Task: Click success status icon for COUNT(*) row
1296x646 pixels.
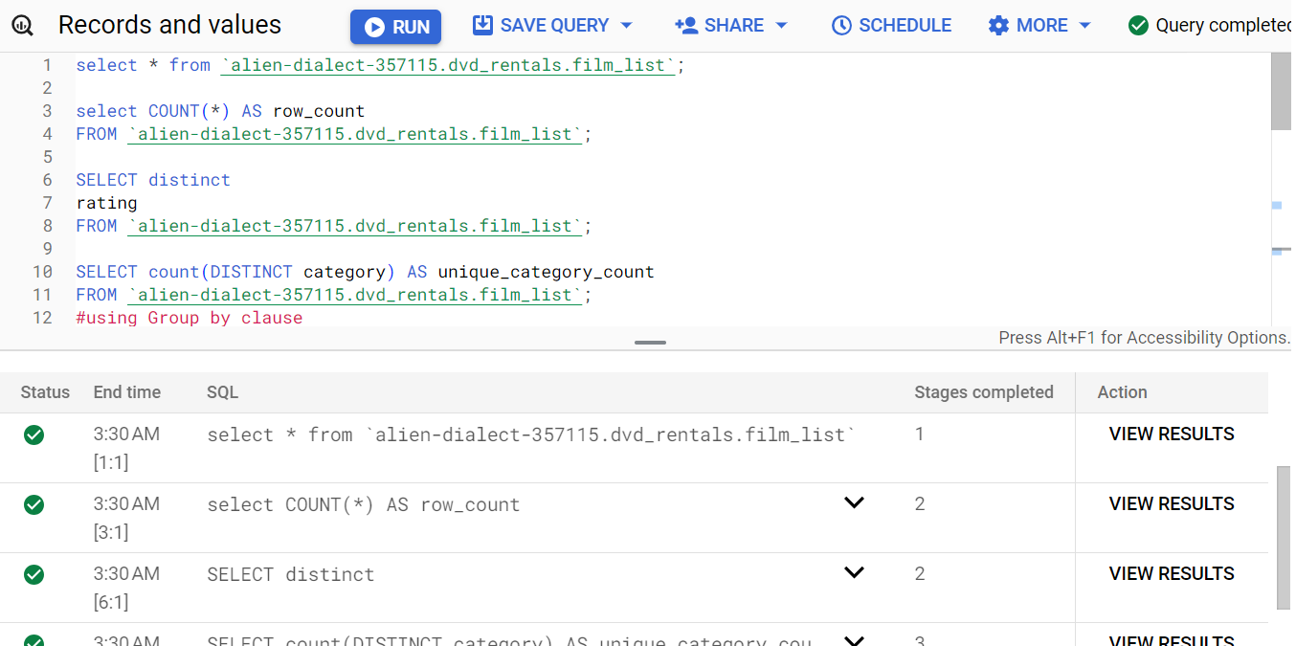Action: 34,504
